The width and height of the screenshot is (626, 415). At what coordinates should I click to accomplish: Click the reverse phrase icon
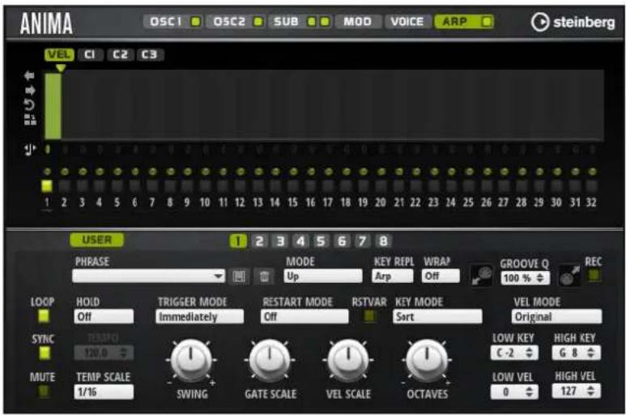[x=29, y=105]
